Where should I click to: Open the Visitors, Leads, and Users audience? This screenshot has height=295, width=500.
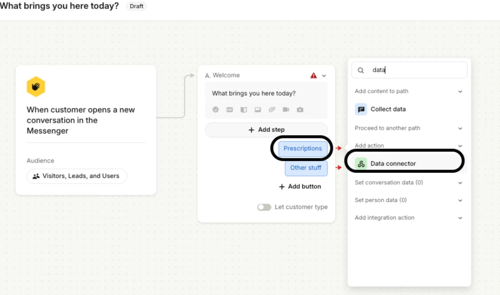tap(76, 176)
